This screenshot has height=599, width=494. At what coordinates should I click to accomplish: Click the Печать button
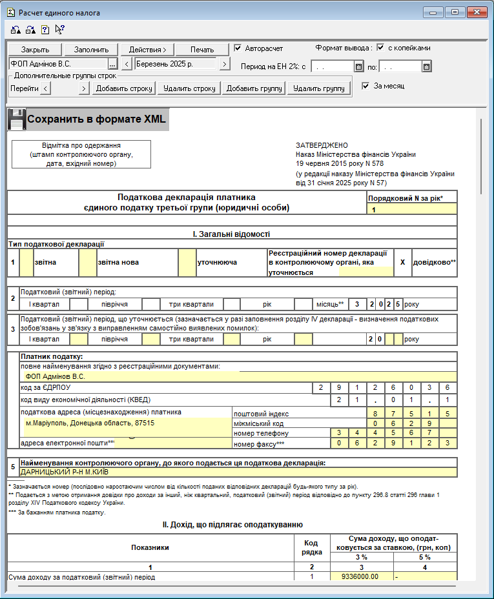(x=202, y=50)
